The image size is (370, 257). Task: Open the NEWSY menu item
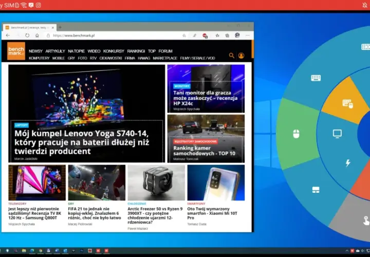click(35, 51)
